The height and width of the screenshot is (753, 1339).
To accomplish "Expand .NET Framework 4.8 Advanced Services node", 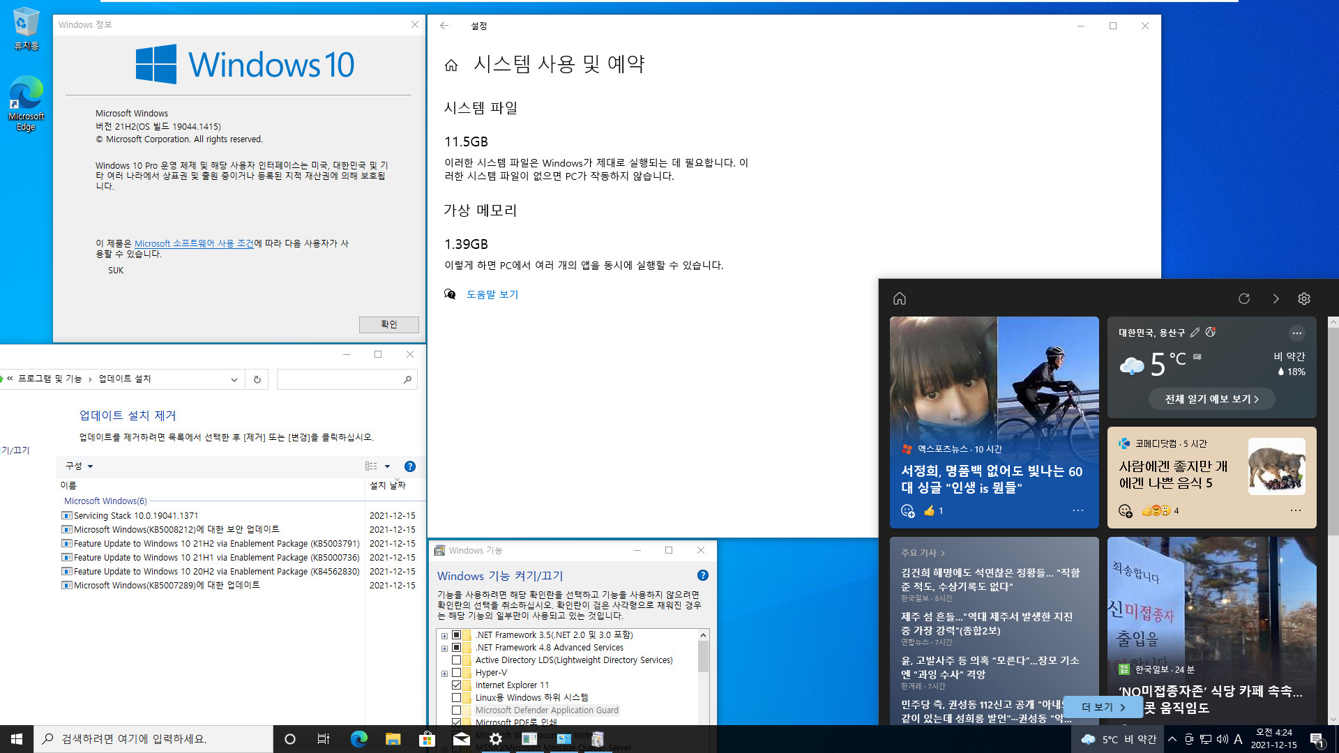I will tap(444, 648).
